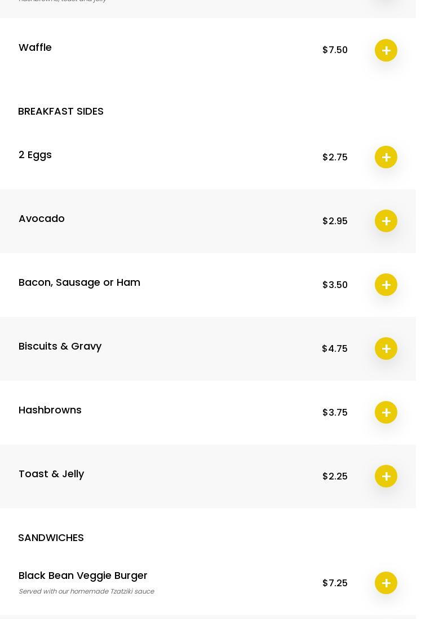The height and width of the screenshot is (619, 434).
Task: Open the Waffle item name
Action: click(35, 47)
